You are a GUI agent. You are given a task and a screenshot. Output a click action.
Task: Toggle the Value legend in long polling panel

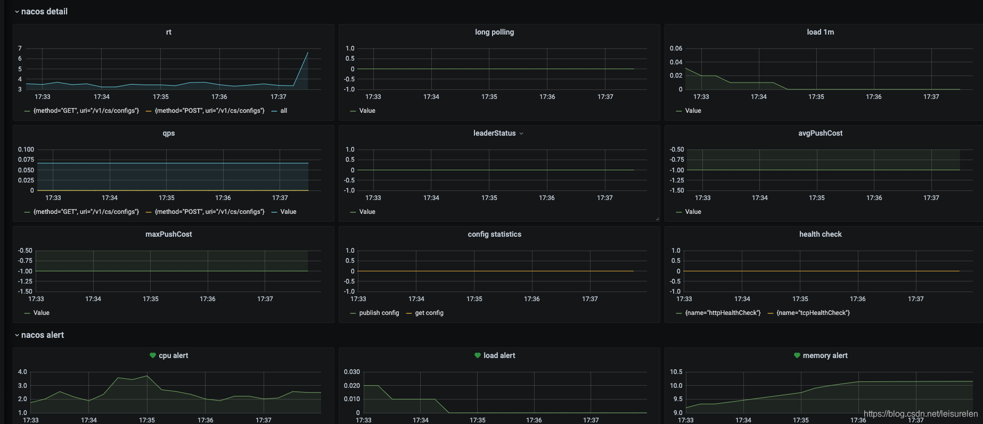tap(367, 111)
